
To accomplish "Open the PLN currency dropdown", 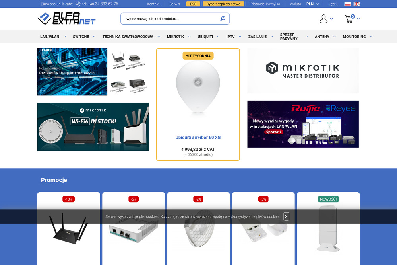I will click(312, 4).
